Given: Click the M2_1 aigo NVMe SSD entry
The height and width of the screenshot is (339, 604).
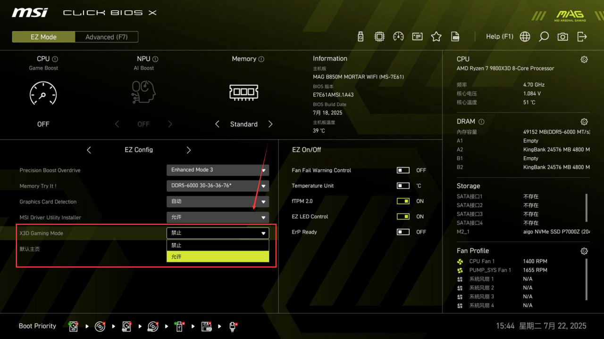Looking at the screenshot, I should click(x=523, y=232).
